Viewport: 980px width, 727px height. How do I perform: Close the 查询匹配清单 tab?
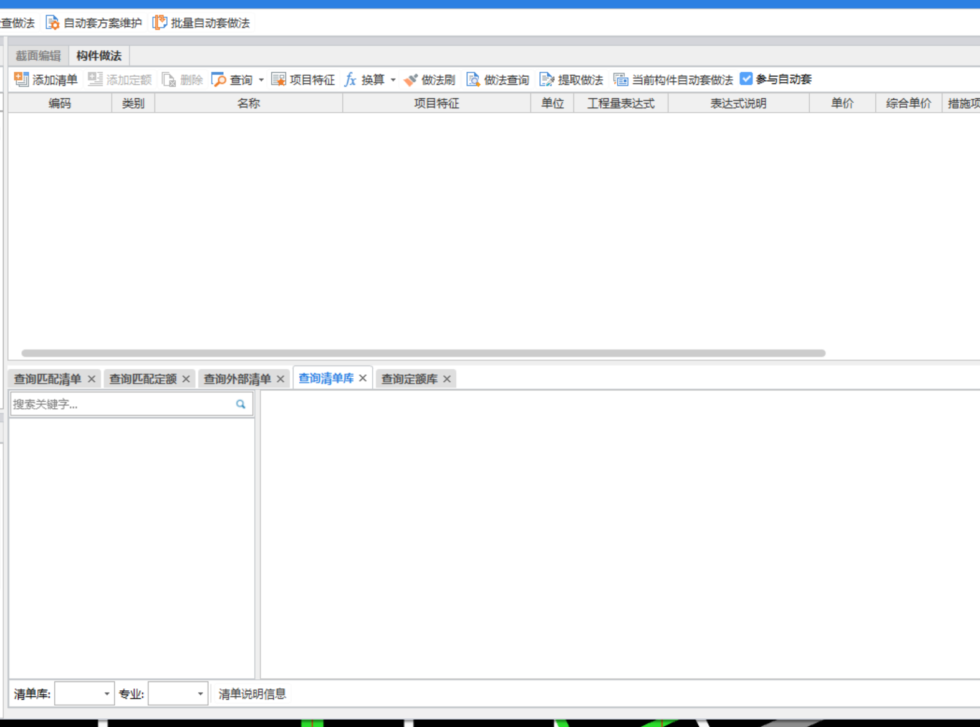(92, 379)
